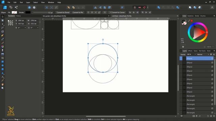This screenshot has width=216, height=121.
Task: Uncheck the third Ellipse layer visibility
Action: pos(212,67)
